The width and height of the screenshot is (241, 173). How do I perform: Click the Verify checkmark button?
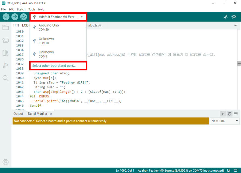click(6, 17)
